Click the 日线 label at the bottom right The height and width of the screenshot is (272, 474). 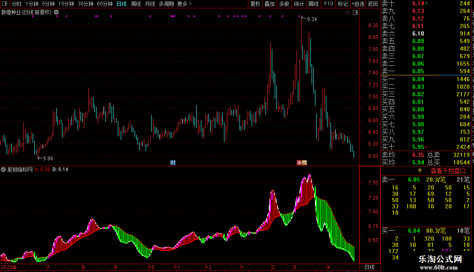370,267
